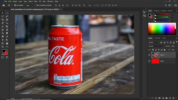Open the Image menu
Screen dimensions: 178x100
(x=15, y=1)
